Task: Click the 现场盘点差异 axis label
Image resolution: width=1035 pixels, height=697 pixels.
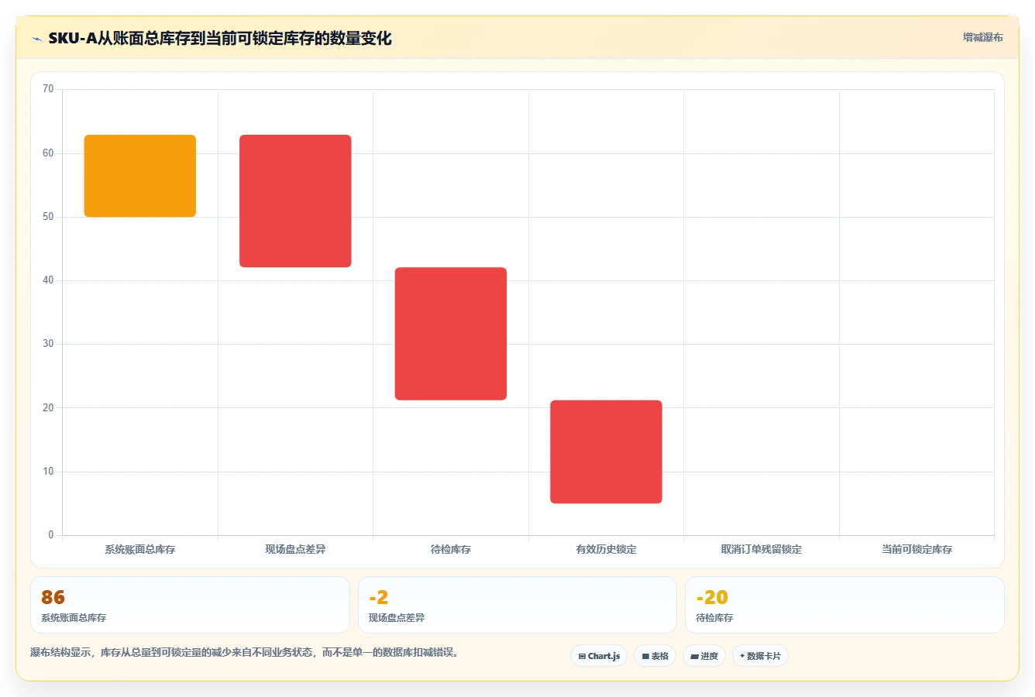Action: [x=295, y=549]
